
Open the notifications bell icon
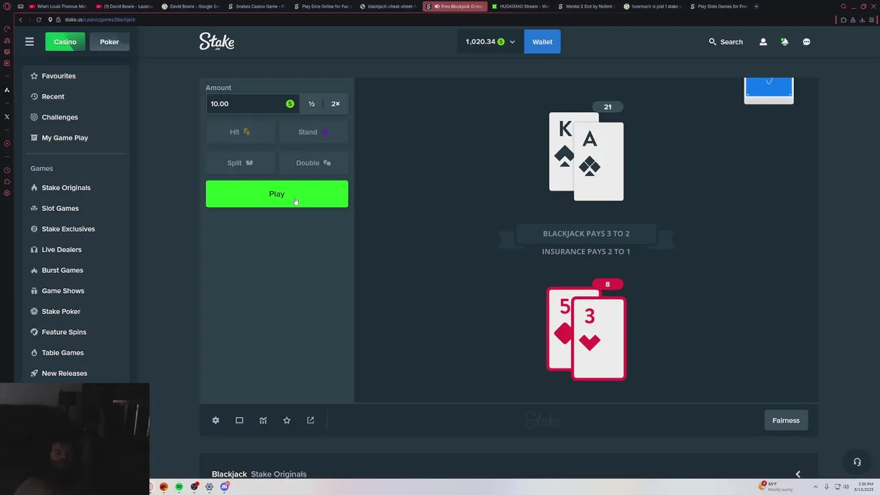coord(784,42)
